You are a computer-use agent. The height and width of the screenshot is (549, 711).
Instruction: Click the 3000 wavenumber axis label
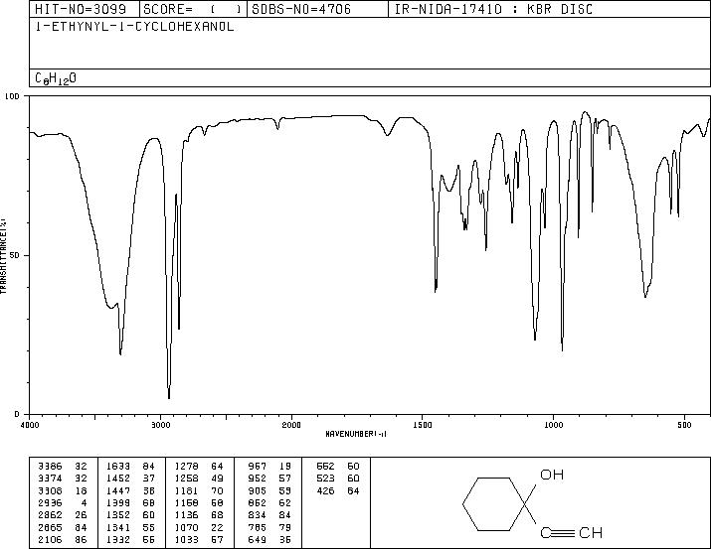(x=160, y=425)
